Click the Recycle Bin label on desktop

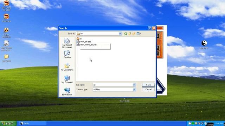(x=125, y=101)
